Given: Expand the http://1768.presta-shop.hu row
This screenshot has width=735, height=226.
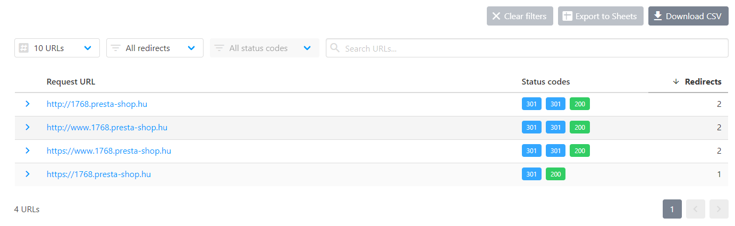Looking at the screenshot, I should (28, 104).
